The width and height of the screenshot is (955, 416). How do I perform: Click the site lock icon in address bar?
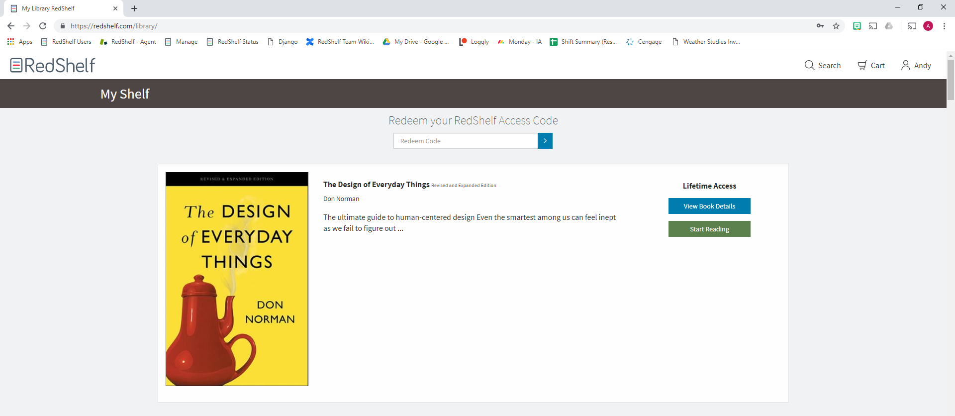pos(63,26)
